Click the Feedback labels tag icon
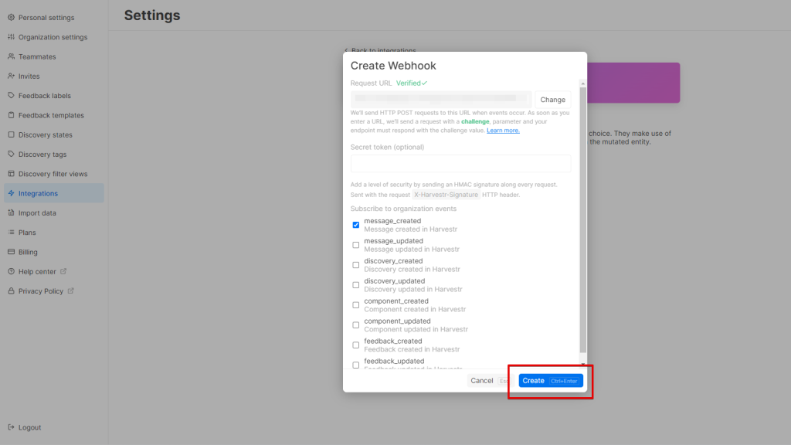 click(x=11, y=96)
